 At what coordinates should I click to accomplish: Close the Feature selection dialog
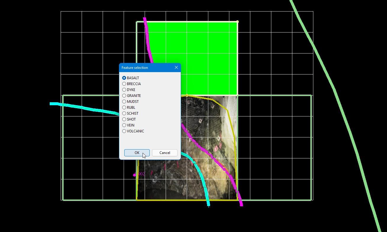(x=176, y=68)
